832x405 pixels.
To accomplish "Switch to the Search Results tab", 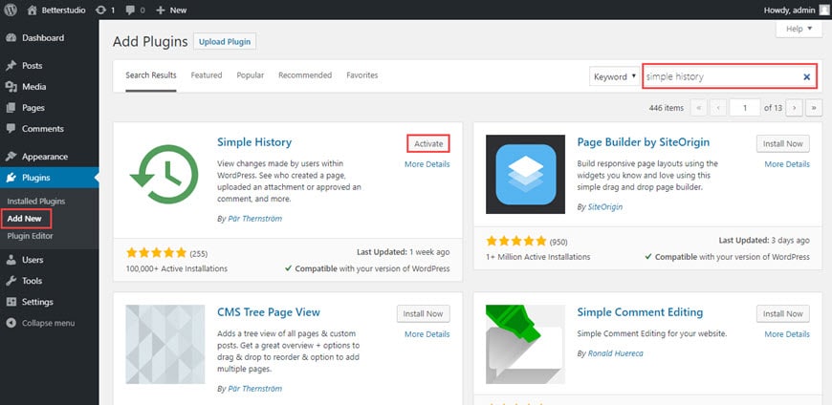I will click(x=151, y=75).
